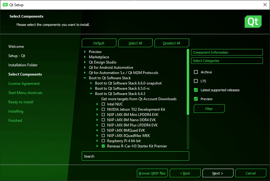
Task: Collapse Boot to Qt Software Stack 6.4.3
Action: coord(91,94)
